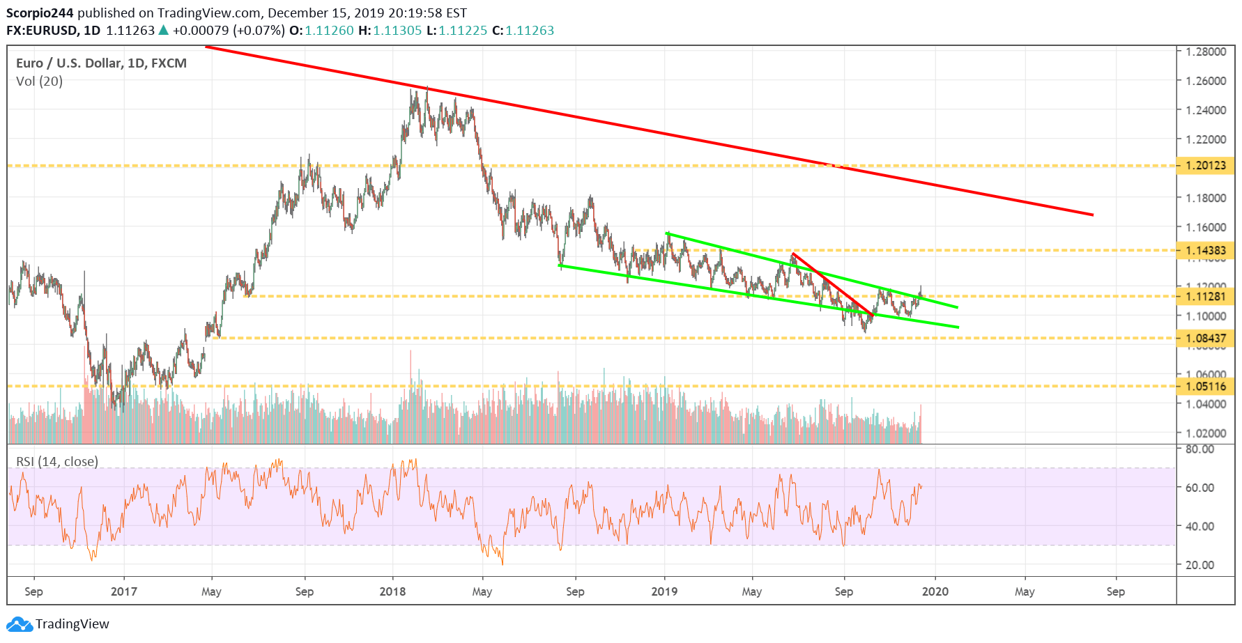Click the 1.05116 price level label
Viewport: 1242px width, 643px height.
pyautogui.click(x=1206, y=387)
